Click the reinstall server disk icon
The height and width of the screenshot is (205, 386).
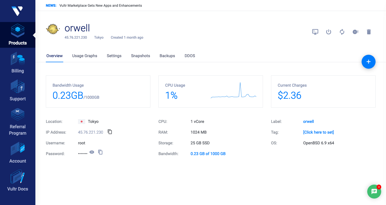[x=355, y=32]
